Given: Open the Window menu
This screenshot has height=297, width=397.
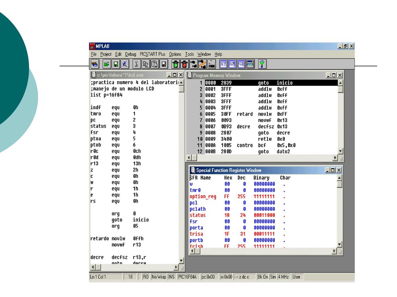Looking at the screenshot, I should [x=204, y=54].
